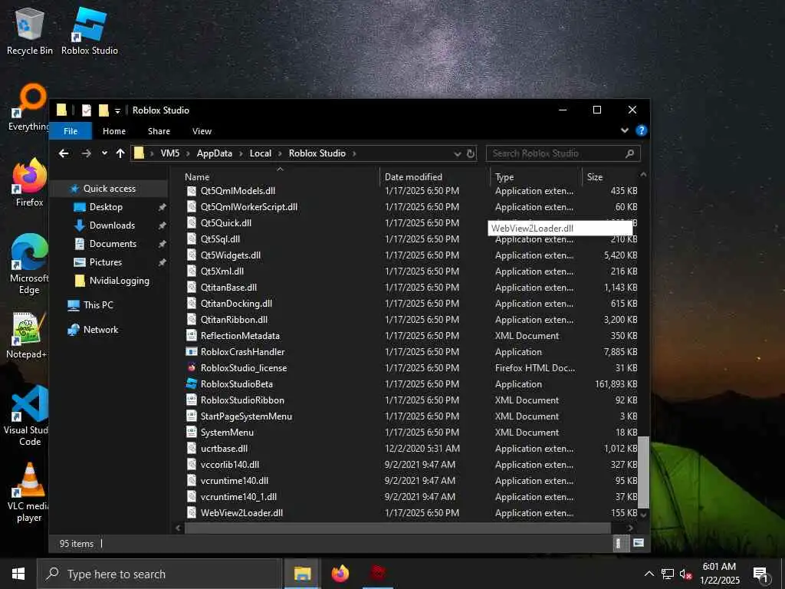The image size is (785, 589).
Task: Open Firefox desktop shortcut
Action: pyautogui.click(x=30, y=183)
